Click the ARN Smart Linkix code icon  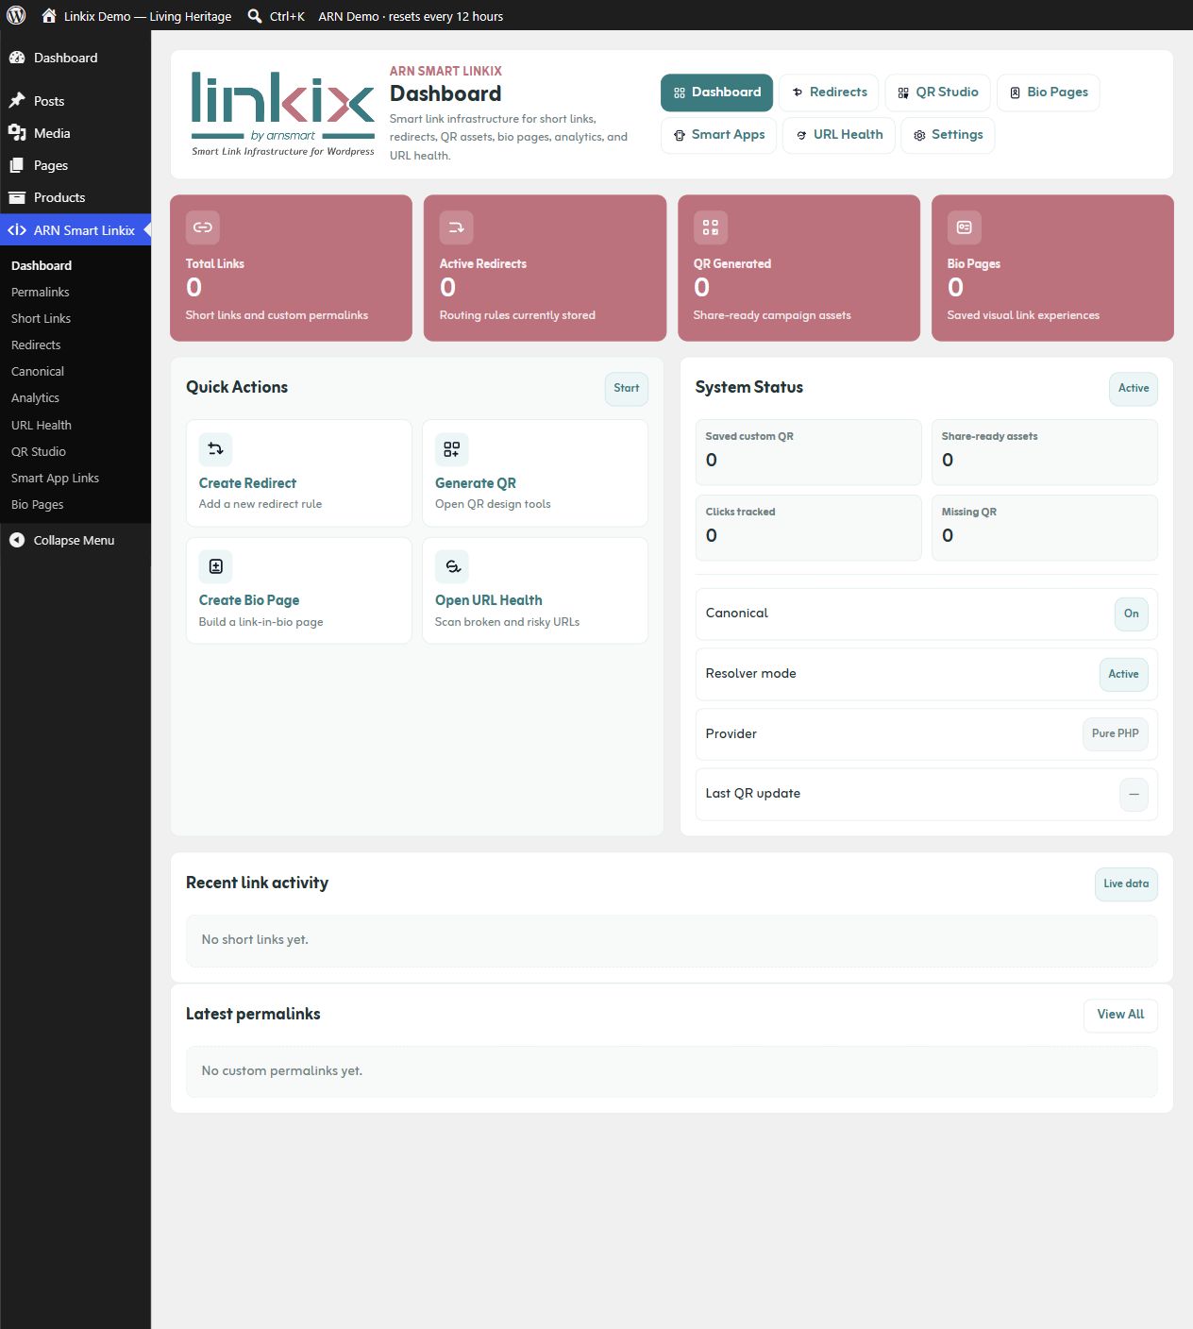click(x=17, y=230)
